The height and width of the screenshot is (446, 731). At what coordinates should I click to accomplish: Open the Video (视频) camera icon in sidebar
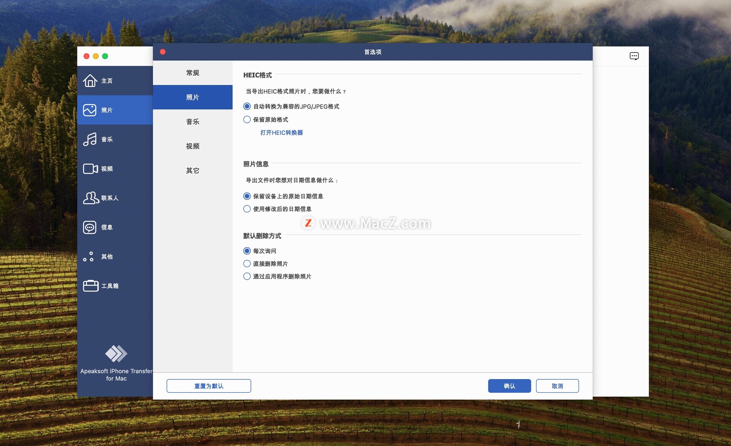click(91, 169)
